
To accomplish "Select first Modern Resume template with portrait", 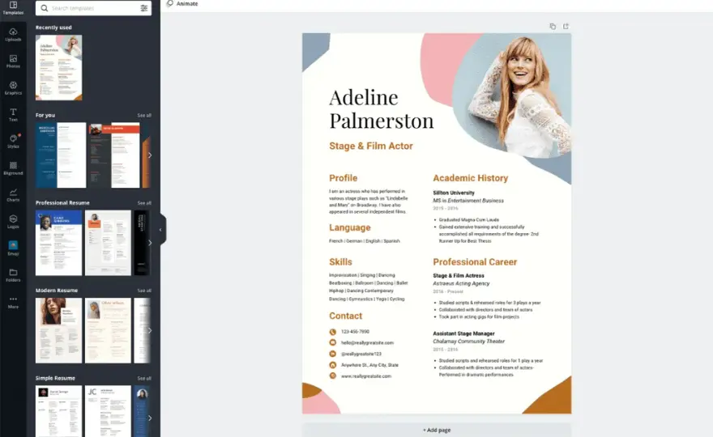I will pyautogui.click(x=58, y=330).
